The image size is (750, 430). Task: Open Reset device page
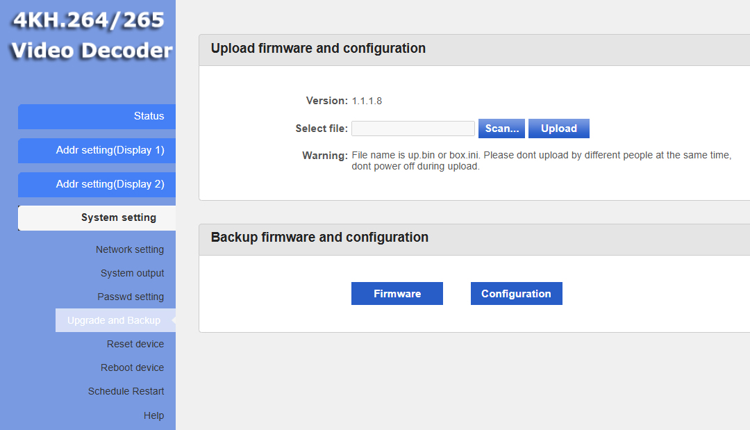(x=135, y=344)
